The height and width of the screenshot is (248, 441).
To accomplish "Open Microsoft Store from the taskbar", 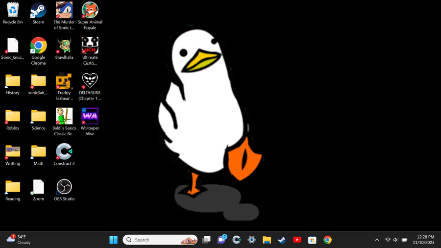I will coord(312,240).
